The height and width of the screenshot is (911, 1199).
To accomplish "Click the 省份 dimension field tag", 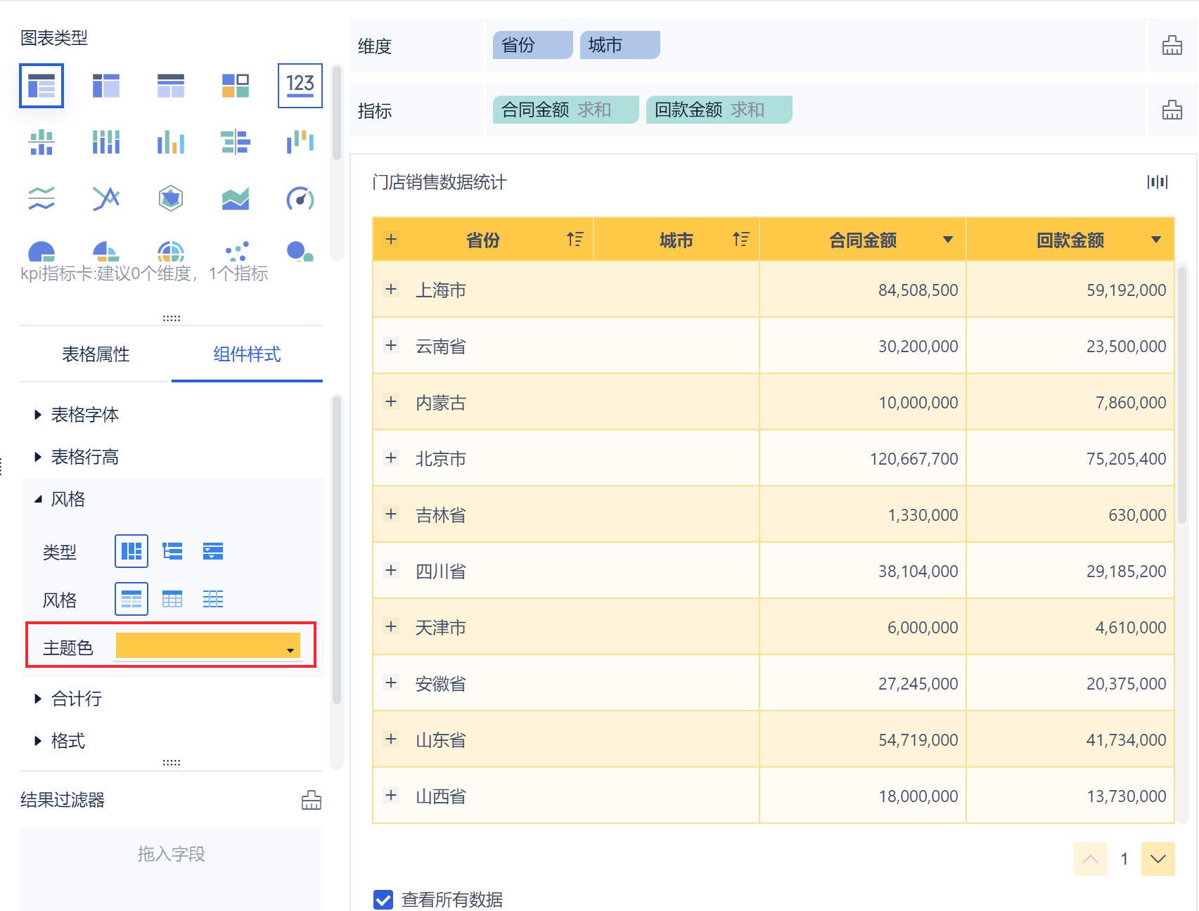I will tap(533, 45).
